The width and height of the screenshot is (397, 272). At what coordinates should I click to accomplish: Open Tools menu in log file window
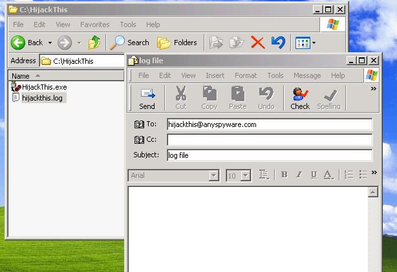[275, 75]
